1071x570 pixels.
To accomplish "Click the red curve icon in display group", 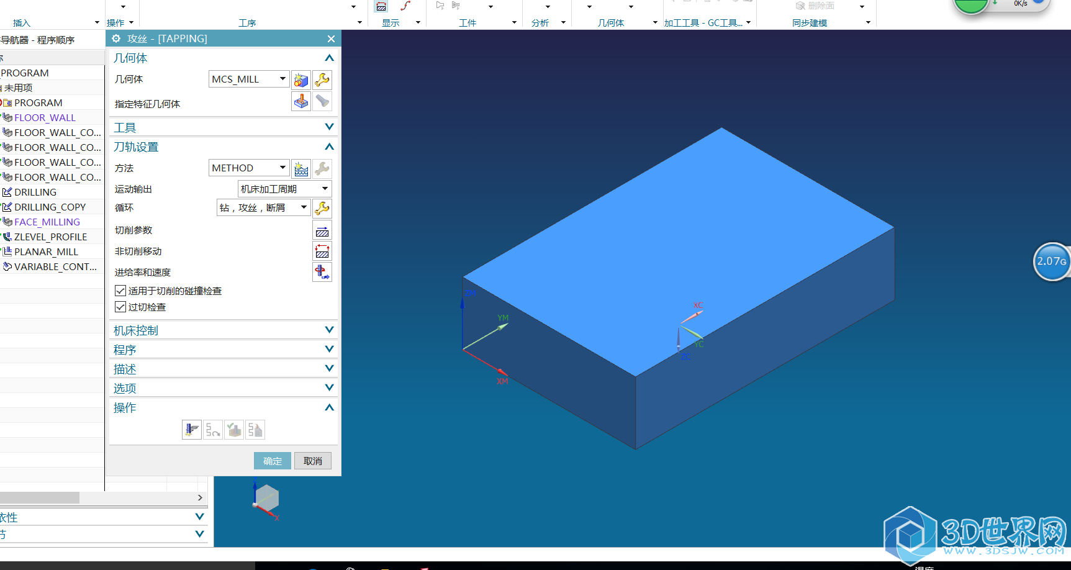I will point(405,6).
